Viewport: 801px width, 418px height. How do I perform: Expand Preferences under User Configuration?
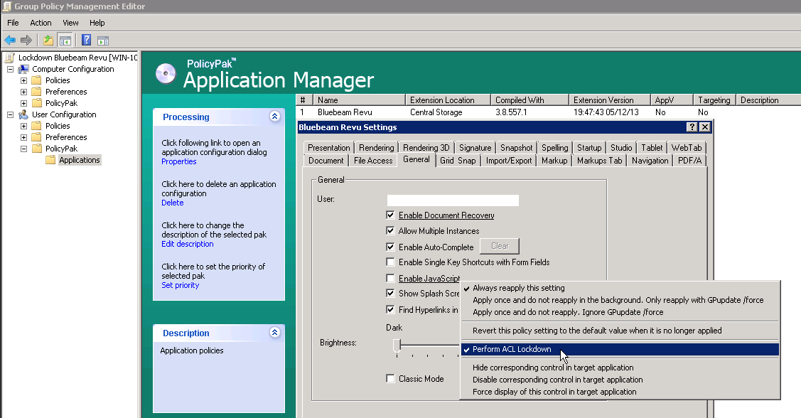(23, 137)
